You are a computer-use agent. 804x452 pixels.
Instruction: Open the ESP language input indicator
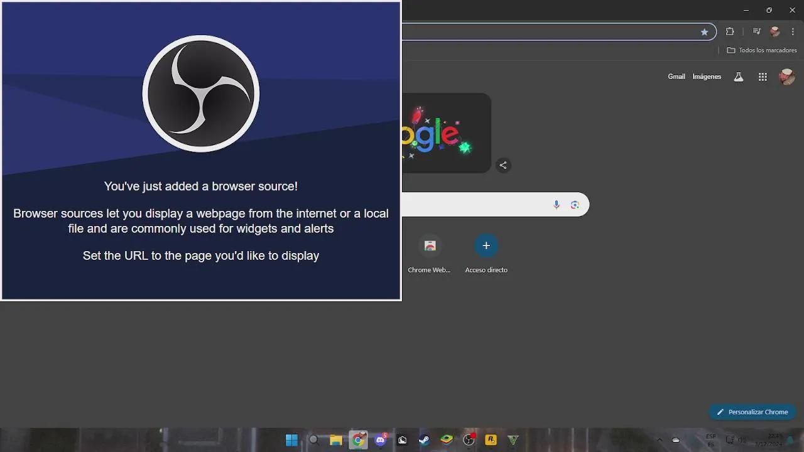(711, 440)
